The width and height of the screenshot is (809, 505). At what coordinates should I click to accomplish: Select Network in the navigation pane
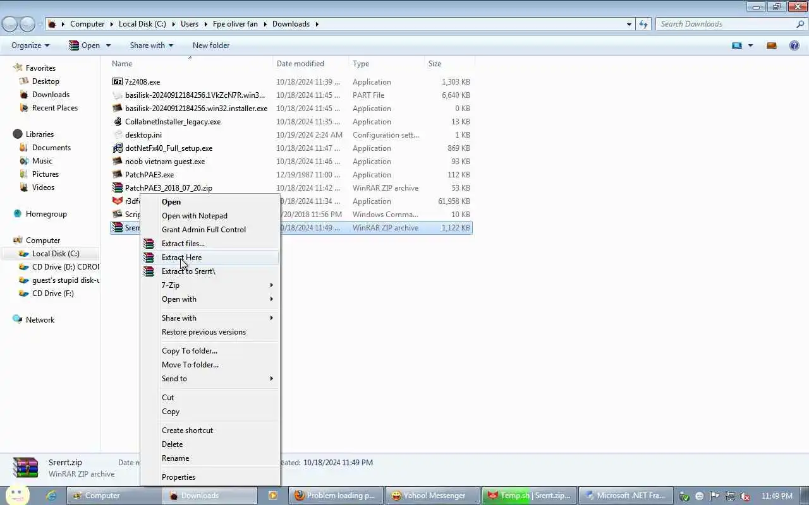pos(40,320)
